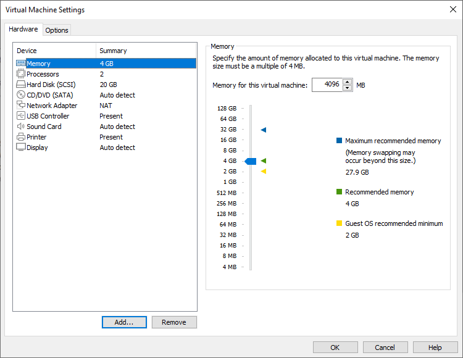The width and height of the screenshot is (463, 358).
Task: Click the memory slider thumb at 4 GB
Action: pyautogui.click(x=251, y=161)
